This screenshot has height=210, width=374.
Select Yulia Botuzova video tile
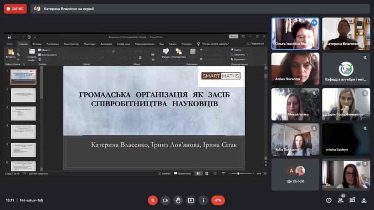pyautogui.click(x=295, y=139)
